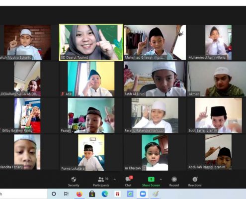
Task: Click the green Share Screen icon
Action: [x=151, y=179]
